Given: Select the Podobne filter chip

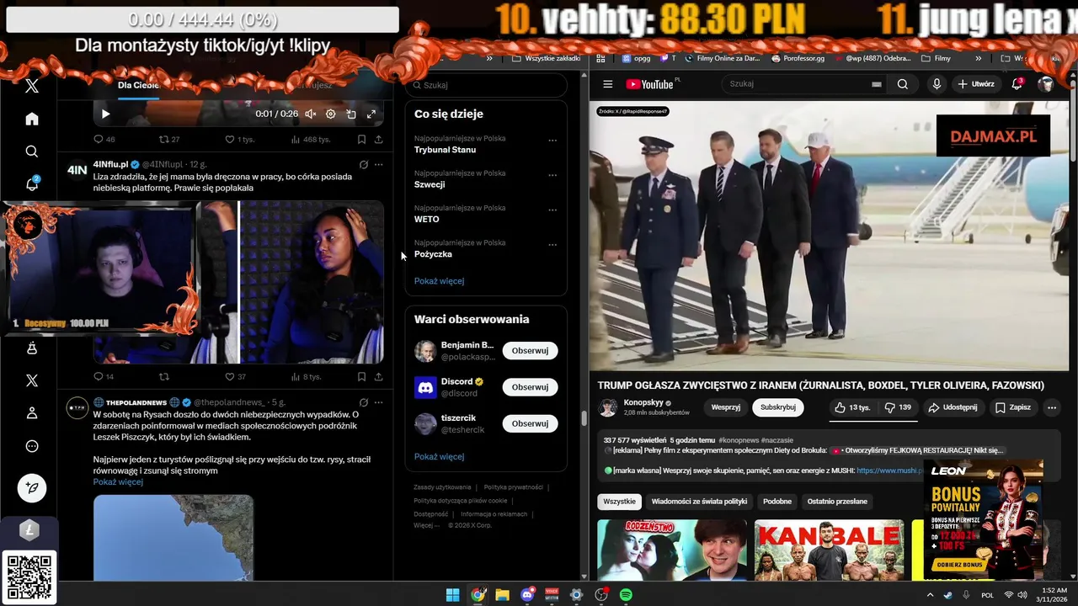Looking at the screenshot, I should click(777, 502).
